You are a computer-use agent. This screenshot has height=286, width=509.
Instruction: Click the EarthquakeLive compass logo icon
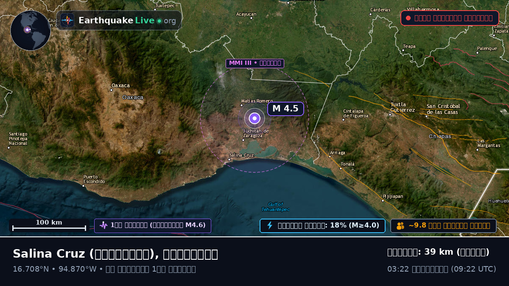pyautogui.click(x=67, y=20)
